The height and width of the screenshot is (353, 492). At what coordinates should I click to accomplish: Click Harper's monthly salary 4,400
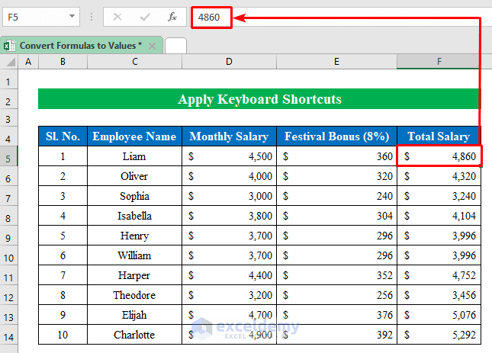point(229,275)
